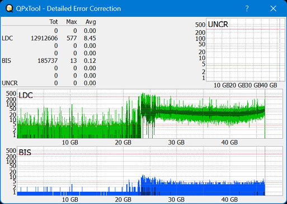
Task: Click the '500' scale label on UNCR graph
Action: (x=200, y=25)
